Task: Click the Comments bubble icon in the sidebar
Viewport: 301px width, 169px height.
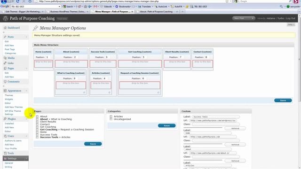Action: (x=5, y=82)
